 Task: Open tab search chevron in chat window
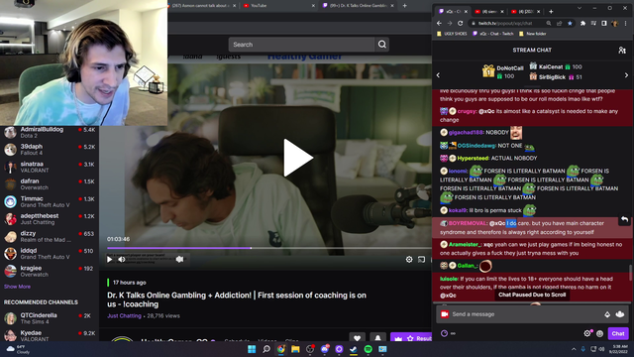click(579, 8)
